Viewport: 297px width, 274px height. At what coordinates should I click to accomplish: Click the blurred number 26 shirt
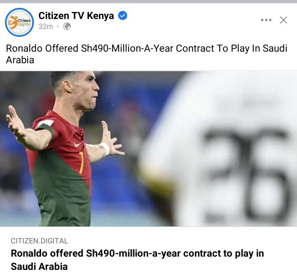(x=246, y=174)
